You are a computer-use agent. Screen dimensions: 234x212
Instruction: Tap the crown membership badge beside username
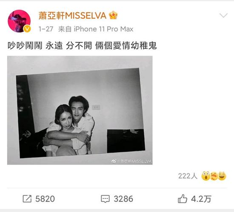pyautogui.click(x=113, y=15)
